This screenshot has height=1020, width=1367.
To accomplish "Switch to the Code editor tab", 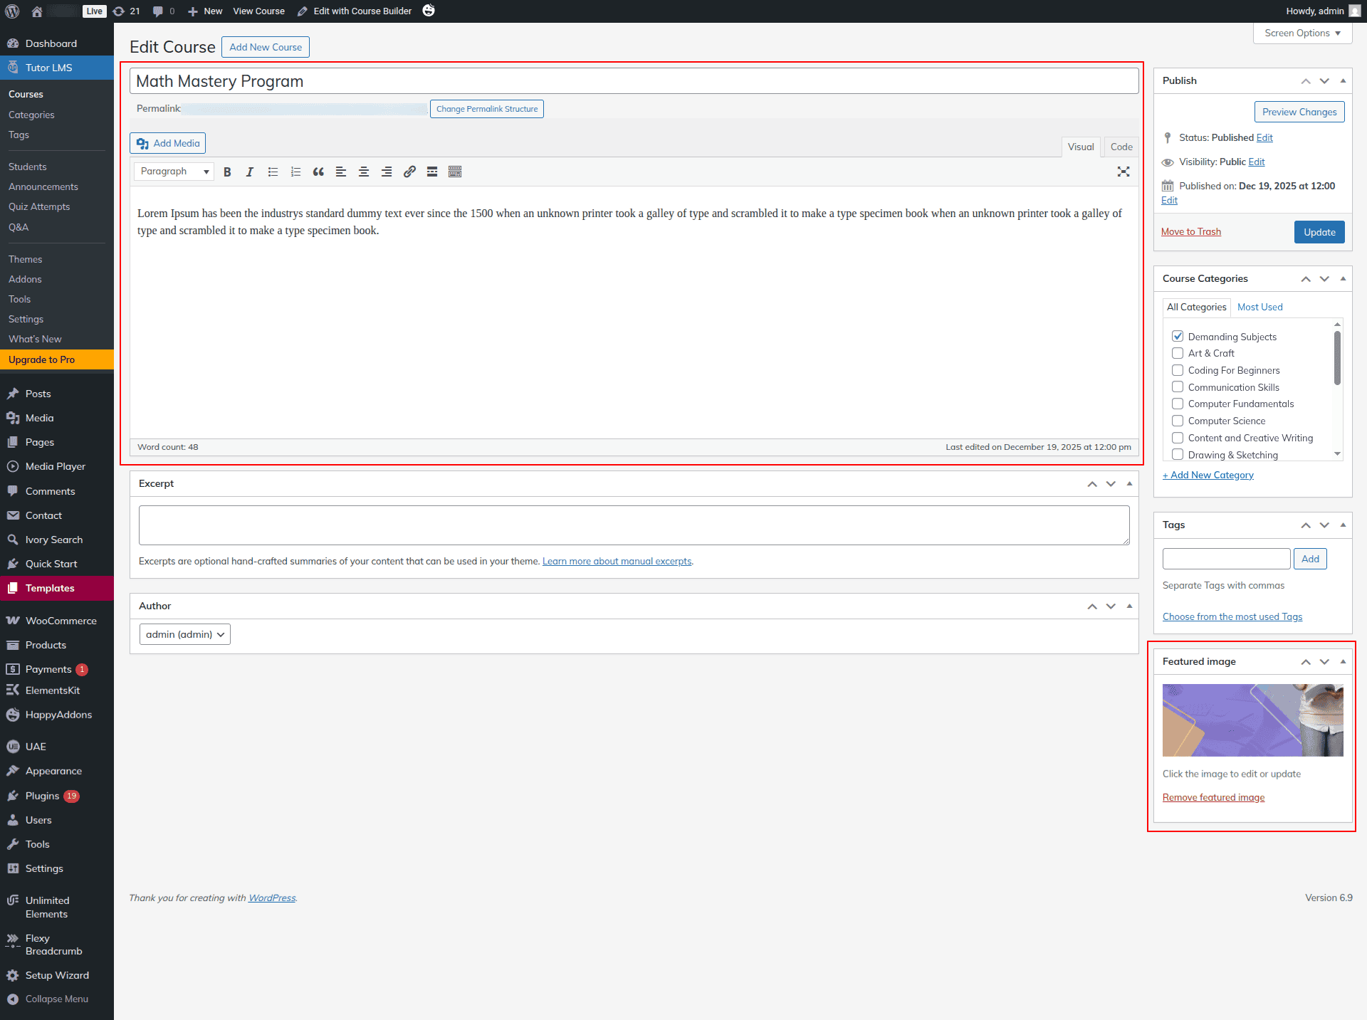I will click(x=1121, y=147).
